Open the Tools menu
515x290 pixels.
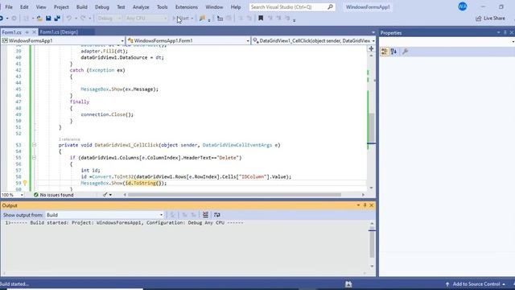click(x=162, y=7)
